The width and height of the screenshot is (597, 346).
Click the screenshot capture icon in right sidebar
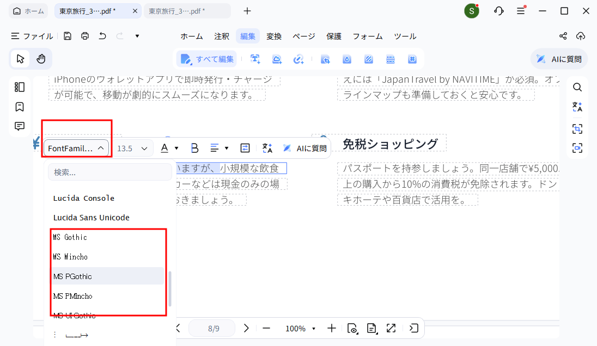[x=577, y=148]
